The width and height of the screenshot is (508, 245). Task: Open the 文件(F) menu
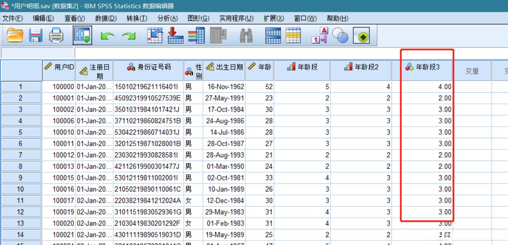[13, 18]
